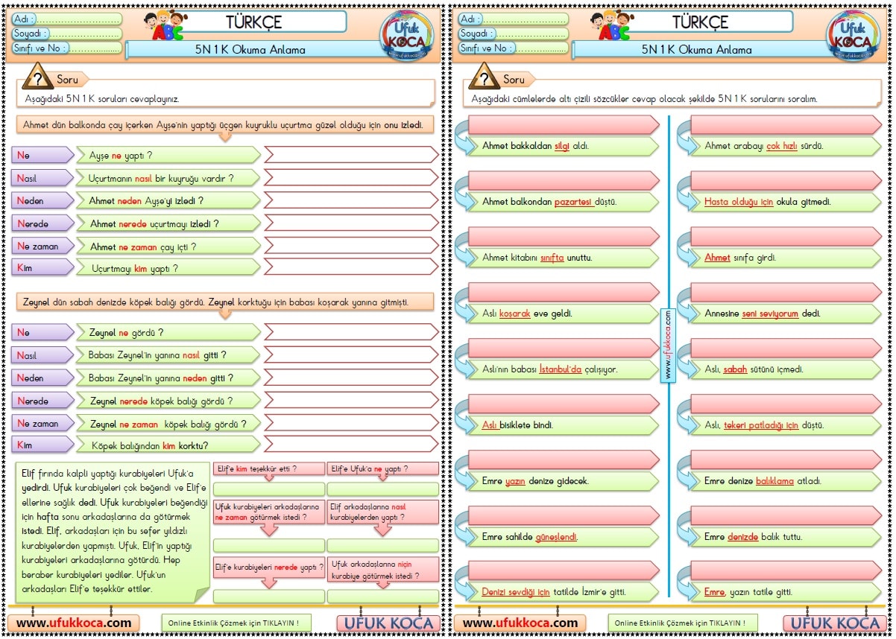Click the question 'Zeynel ne zaman köpek balığı gördü ?'

168,424
